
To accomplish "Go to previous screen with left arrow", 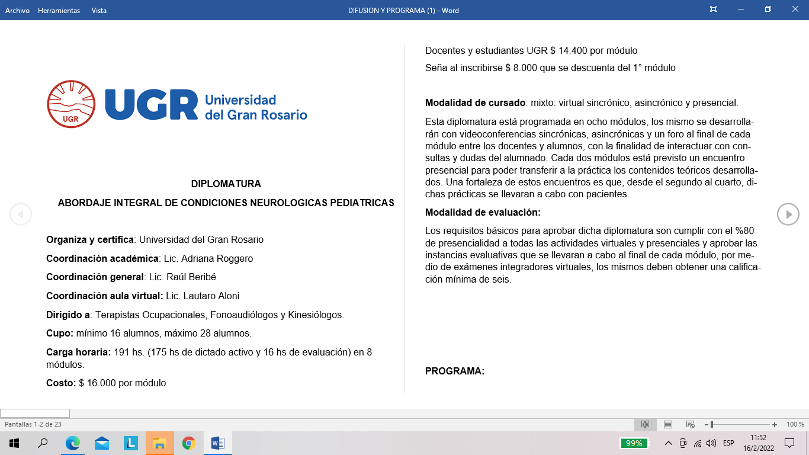I will coord(21,214).
